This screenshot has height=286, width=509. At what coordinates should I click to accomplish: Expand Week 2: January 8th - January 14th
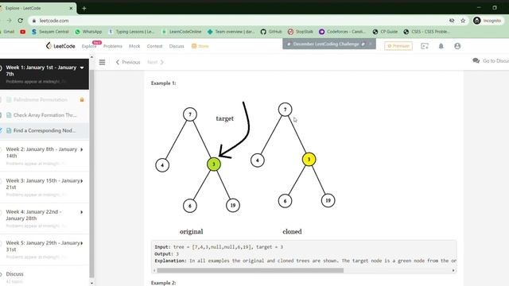click(81, 149)
